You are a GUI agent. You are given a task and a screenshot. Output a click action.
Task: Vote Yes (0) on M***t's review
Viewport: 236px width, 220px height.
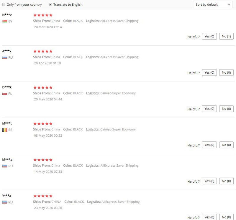[x=209, y=145]
